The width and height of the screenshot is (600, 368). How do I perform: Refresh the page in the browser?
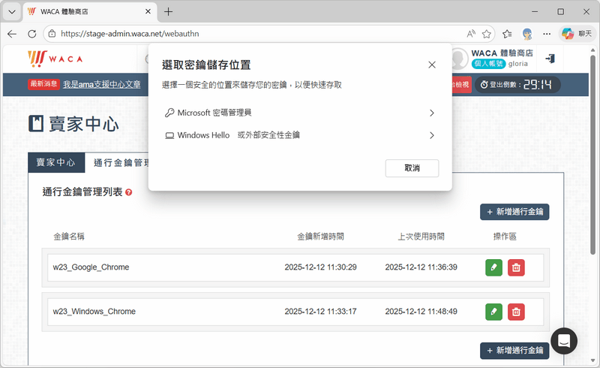tap(32, 34)
